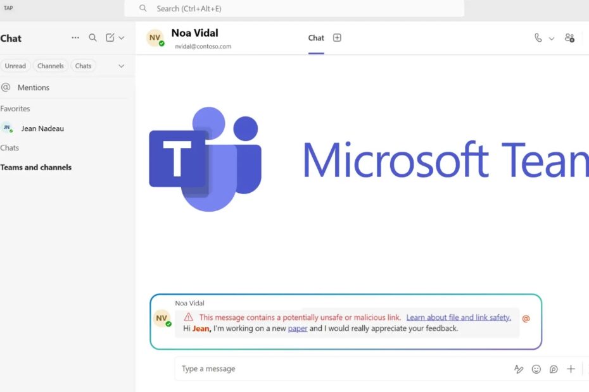Start a call with the phone icon
The image size is (589, 392).
[x=538, y=38]
